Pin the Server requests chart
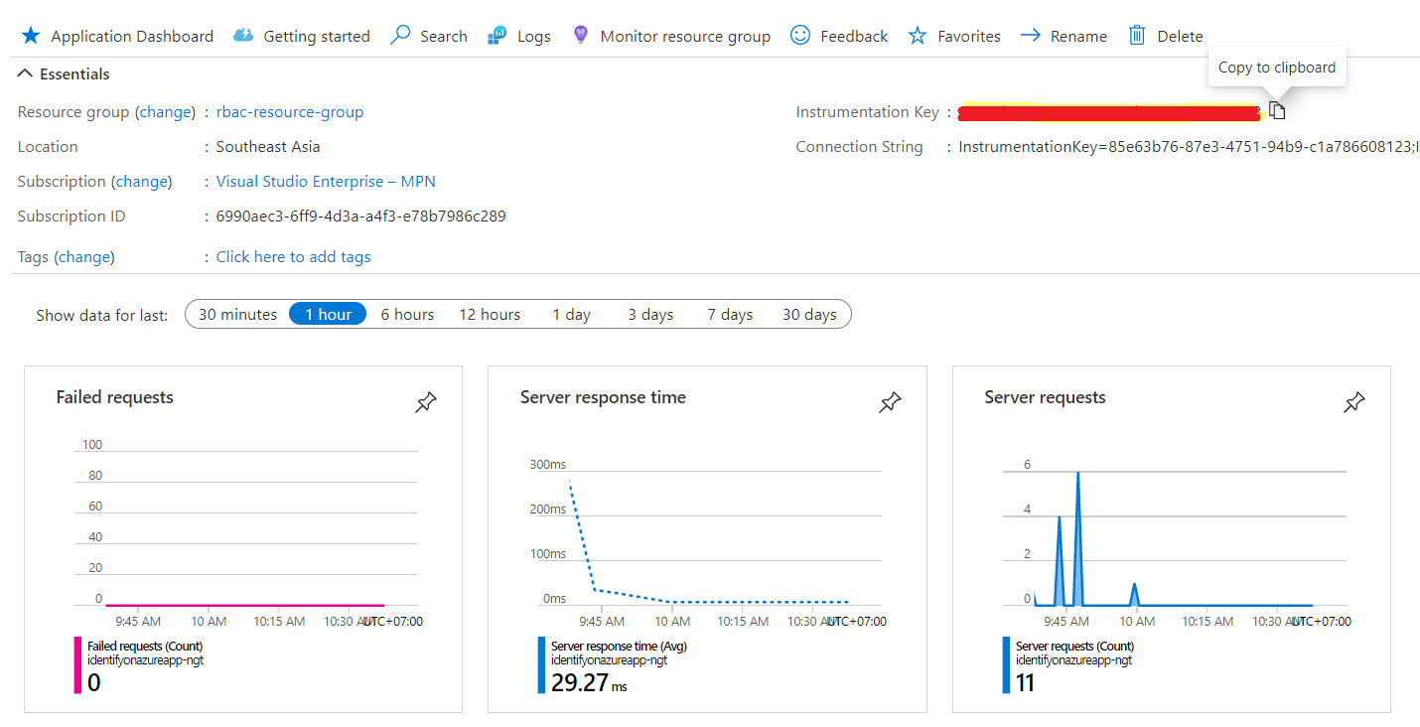 tap(1353, 402)
